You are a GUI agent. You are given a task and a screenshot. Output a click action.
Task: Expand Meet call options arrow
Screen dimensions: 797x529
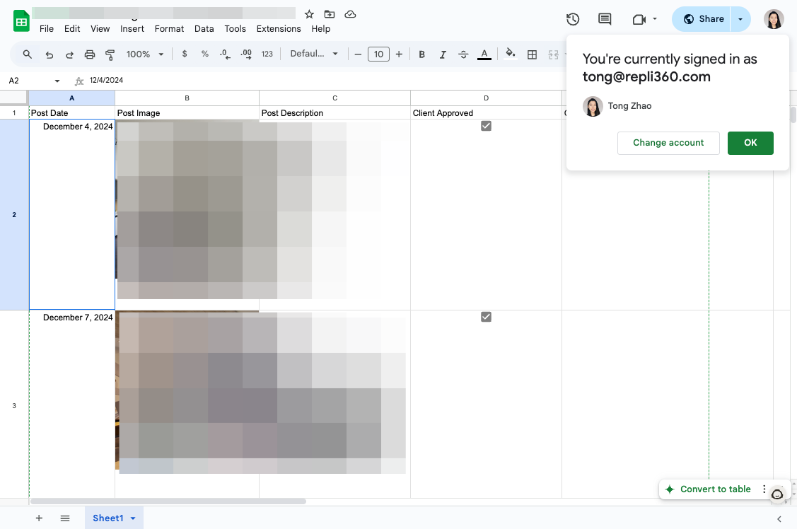655,19
